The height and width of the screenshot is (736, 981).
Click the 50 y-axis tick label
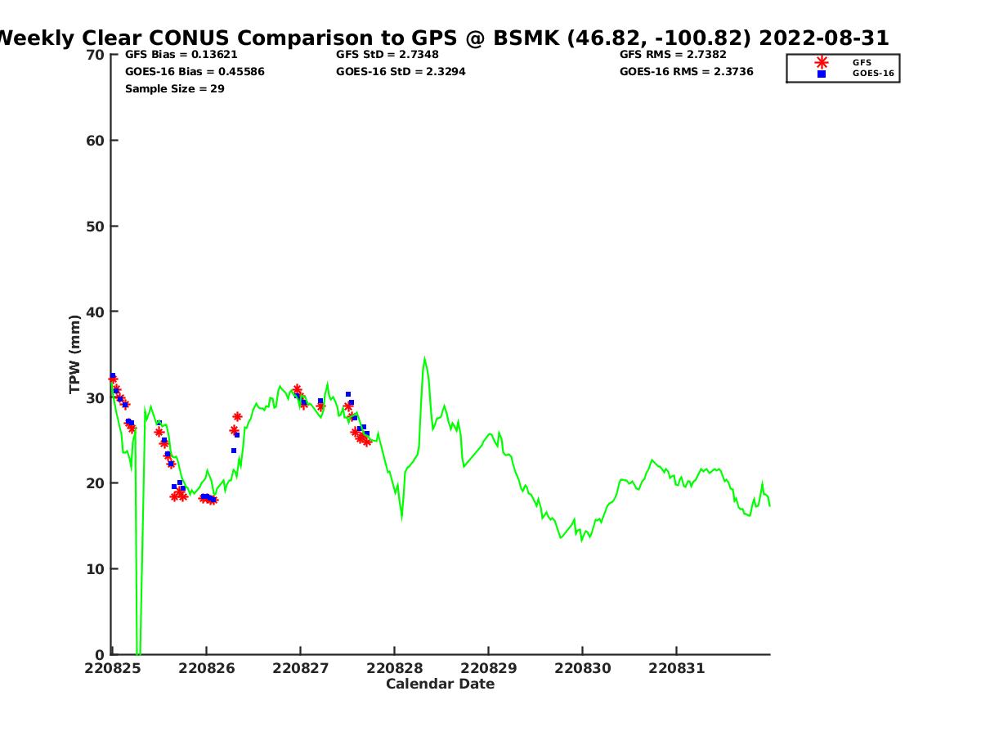click(x=96, y=227)
